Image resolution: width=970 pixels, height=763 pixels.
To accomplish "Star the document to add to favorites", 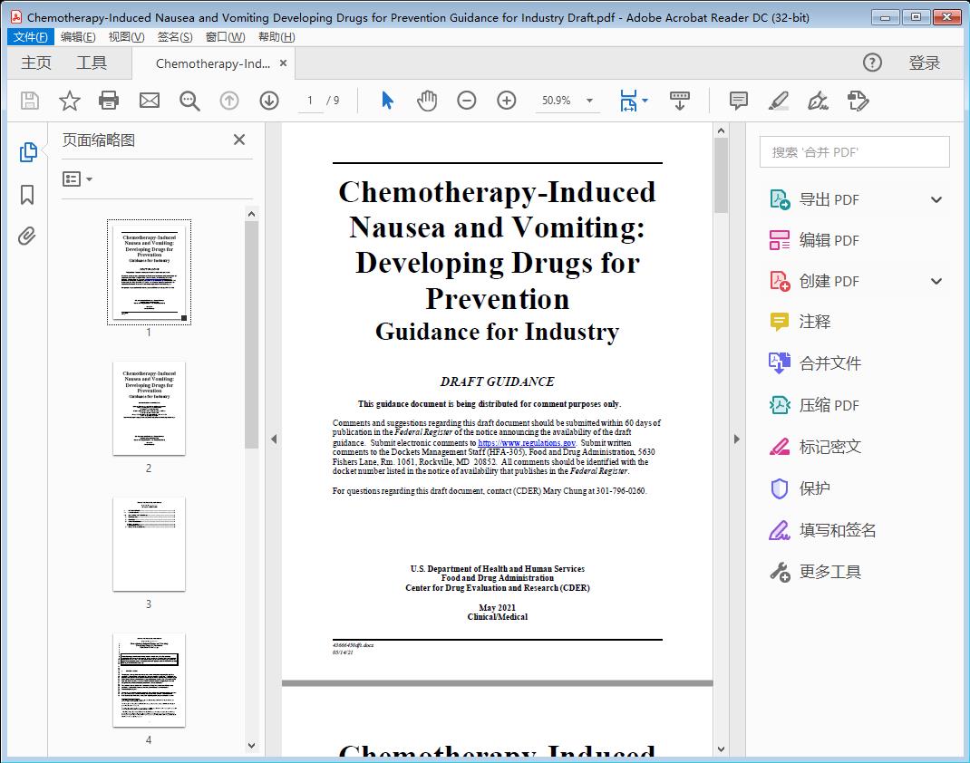I will [x=69, y=101].
